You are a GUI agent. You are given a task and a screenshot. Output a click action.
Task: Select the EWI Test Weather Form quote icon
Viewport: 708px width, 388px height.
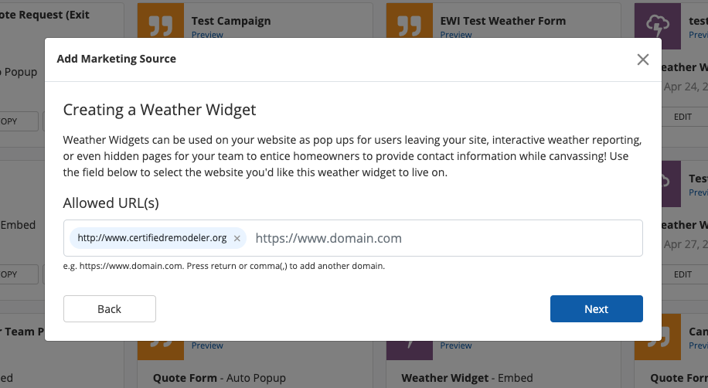point(410,23)
